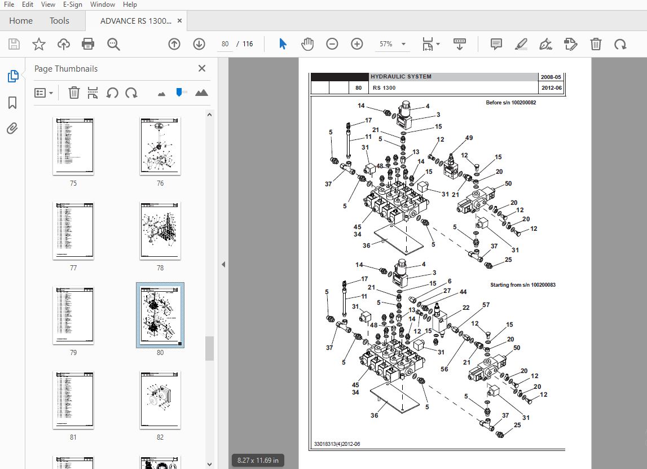Open thumbnail options dropdown menu
The width and height of the screenshot is (647, 469).
[44, 93]
